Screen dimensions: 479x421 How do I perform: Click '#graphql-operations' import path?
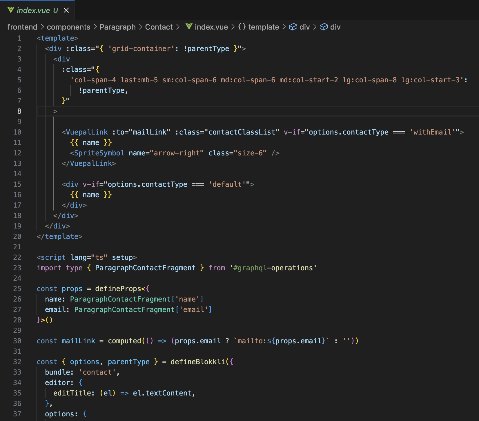point(273,268)
